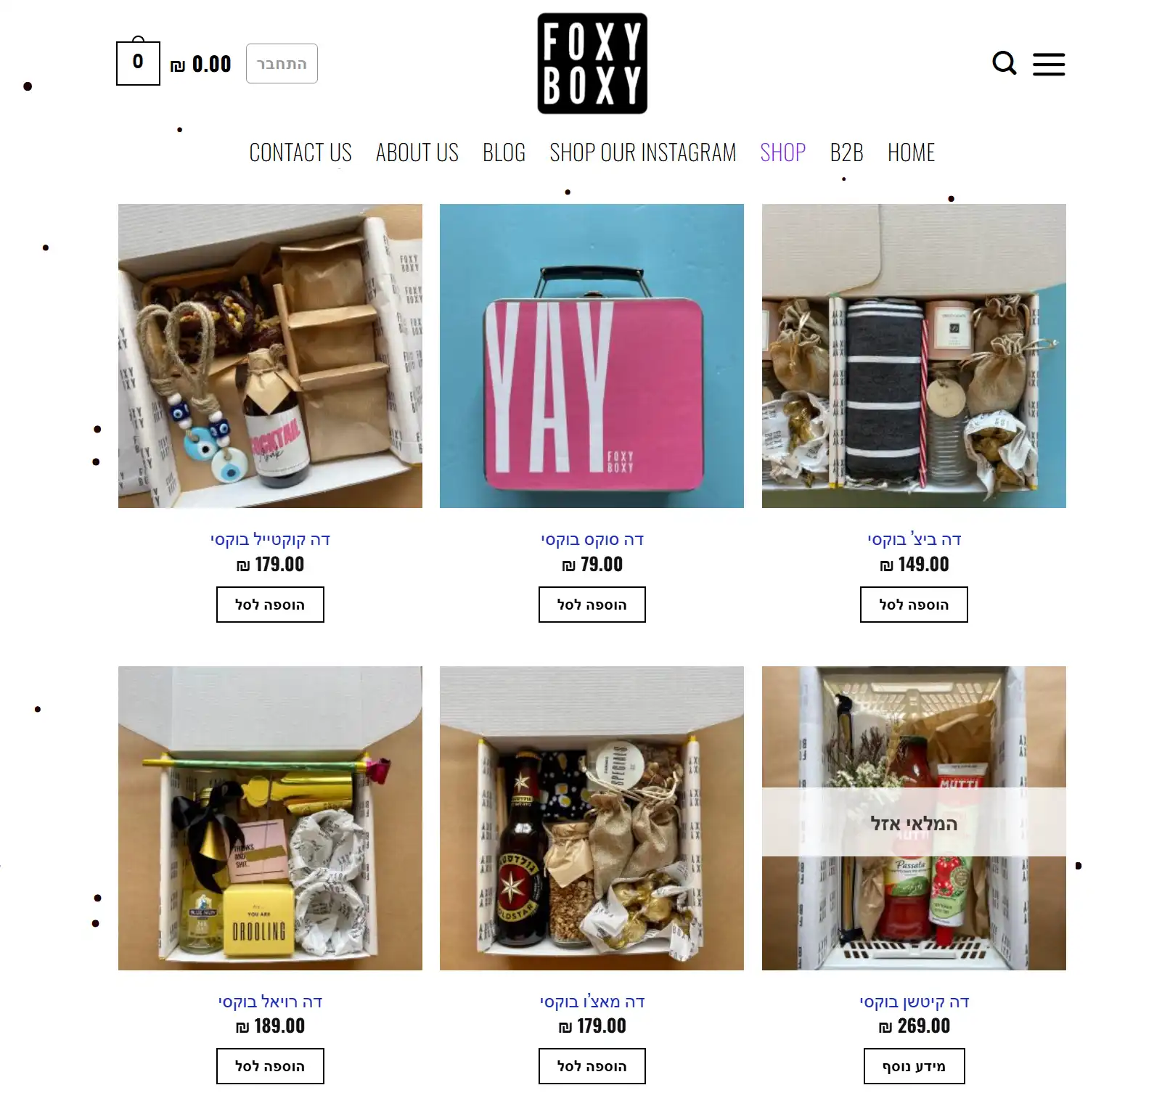Open the cocktail box product photo

pos(270,356)
